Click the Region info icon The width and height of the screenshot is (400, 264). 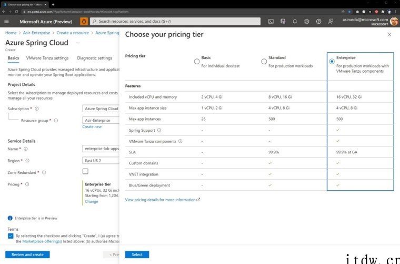point(27,161)
